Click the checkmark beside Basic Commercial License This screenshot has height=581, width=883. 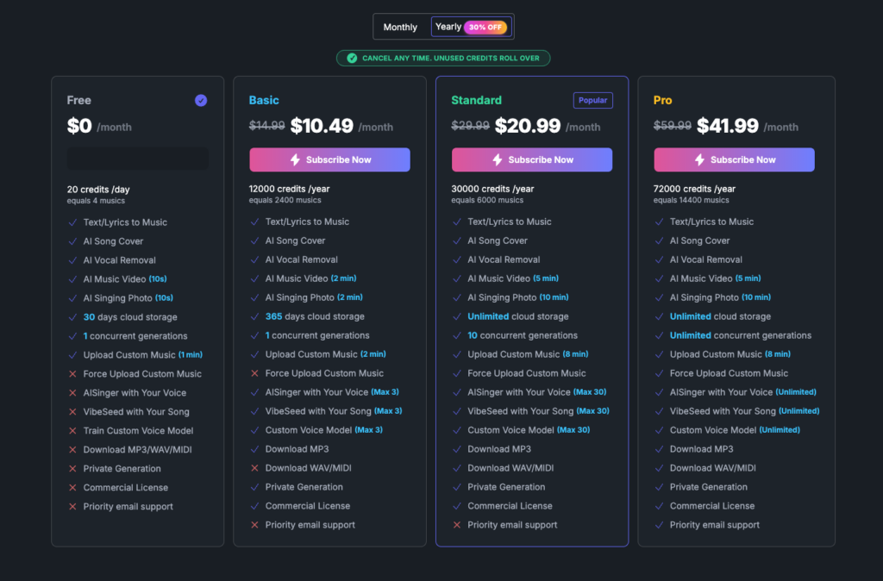coord(254,505)
